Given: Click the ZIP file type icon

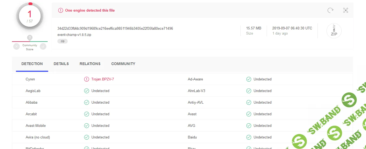Looking at the screenshot, I should [x=334, y=31].
